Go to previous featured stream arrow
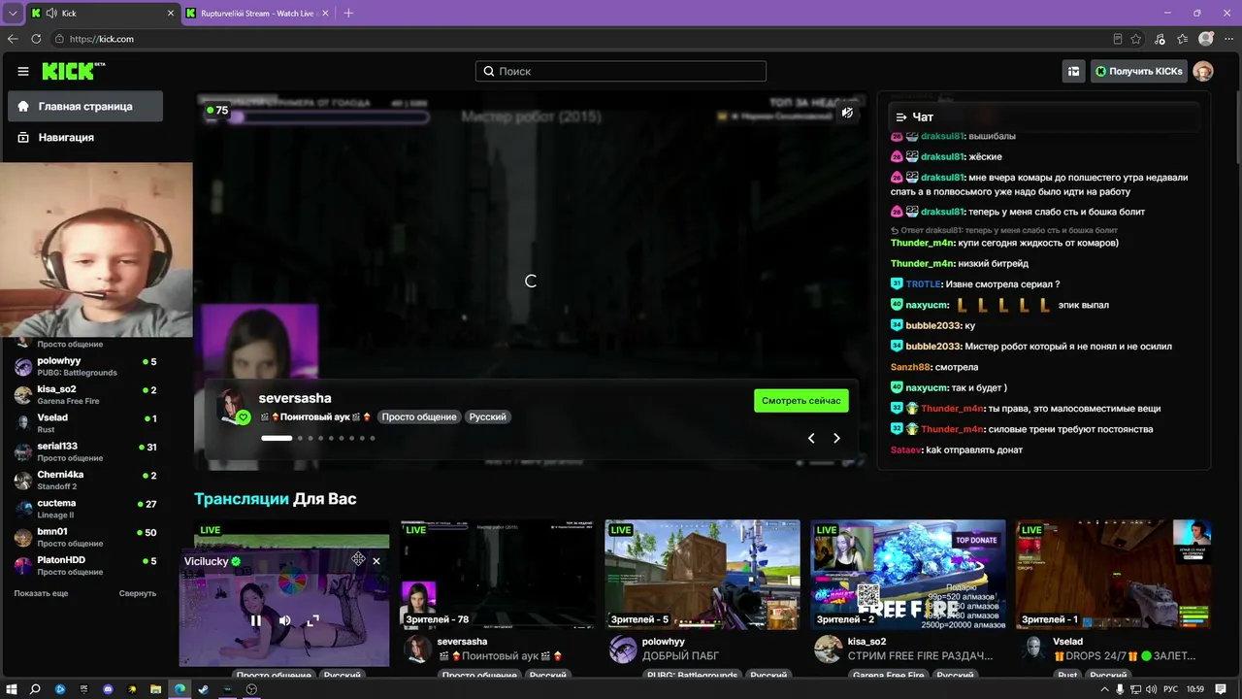Image resolution: width=1242 pixels, height=699 pixels. 812,438
